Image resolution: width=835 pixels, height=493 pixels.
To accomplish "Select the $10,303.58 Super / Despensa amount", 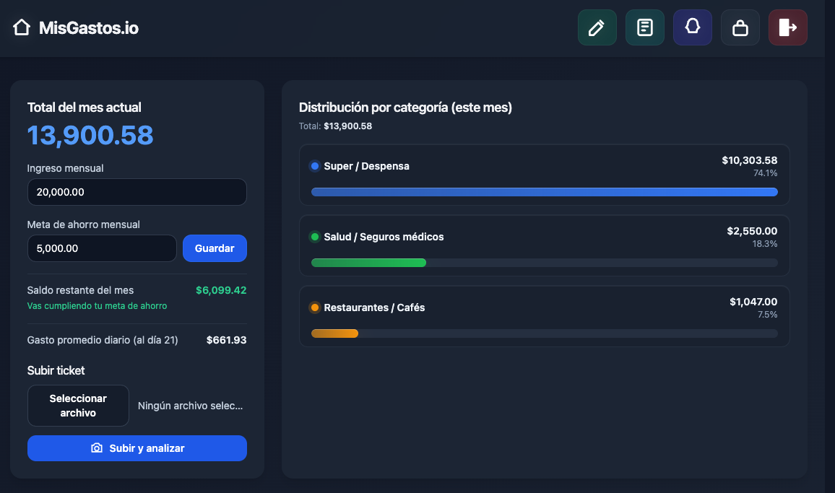I will click(x=749, y=160).
